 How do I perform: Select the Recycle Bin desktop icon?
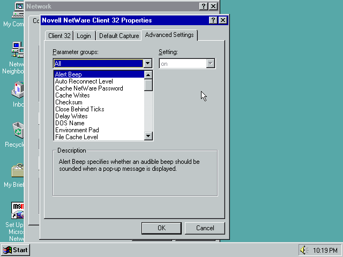click(x=18, y=130)
